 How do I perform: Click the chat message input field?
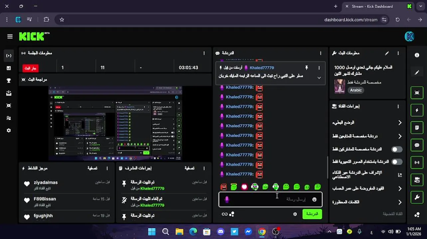(270, 199)
